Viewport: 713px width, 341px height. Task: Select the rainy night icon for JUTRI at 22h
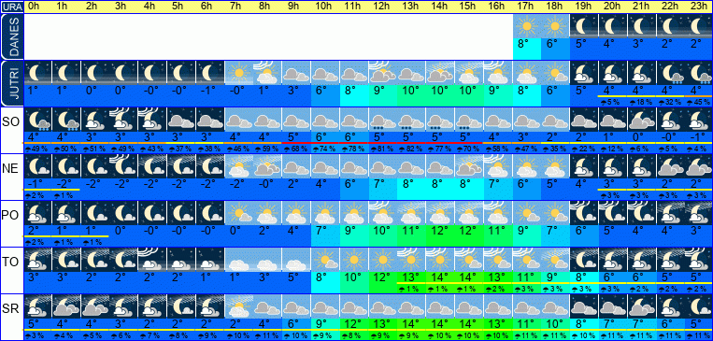pyautogui.click(x=670, y=73)
